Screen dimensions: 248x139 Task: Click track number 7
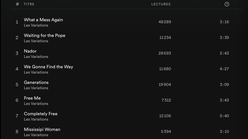17,116
